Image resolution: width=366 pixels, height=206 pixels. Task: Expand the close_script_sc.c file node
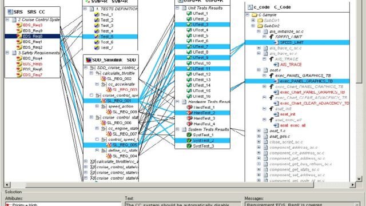click(x=258, y=142)
